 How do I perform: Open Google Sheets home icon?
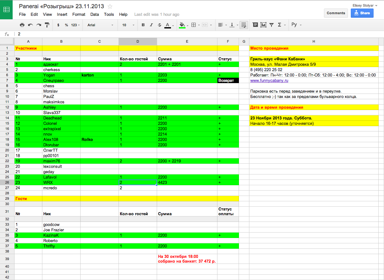pyautogui.click(x=6, y=9)
